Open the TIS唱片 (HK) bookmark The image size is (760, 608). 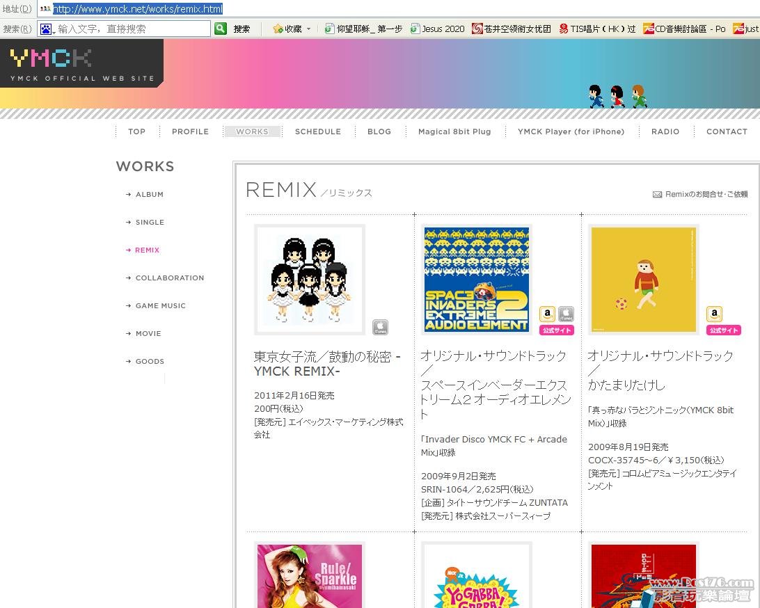tap(597, 29)
